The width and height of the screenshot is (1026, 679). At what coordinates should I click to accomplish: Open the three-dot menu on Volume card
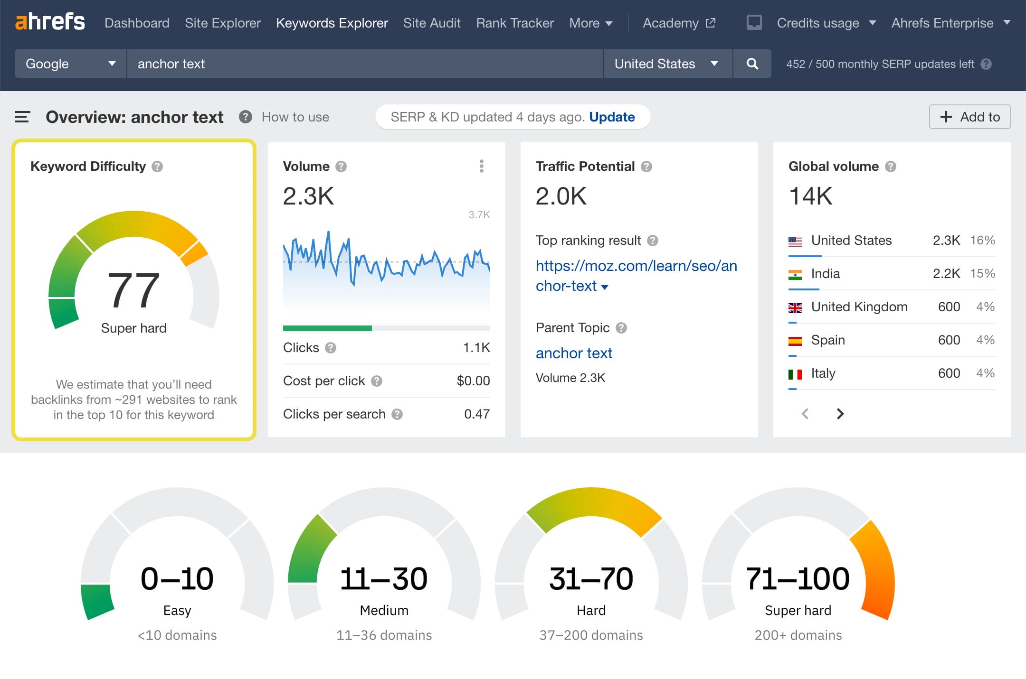coord(482,166)
